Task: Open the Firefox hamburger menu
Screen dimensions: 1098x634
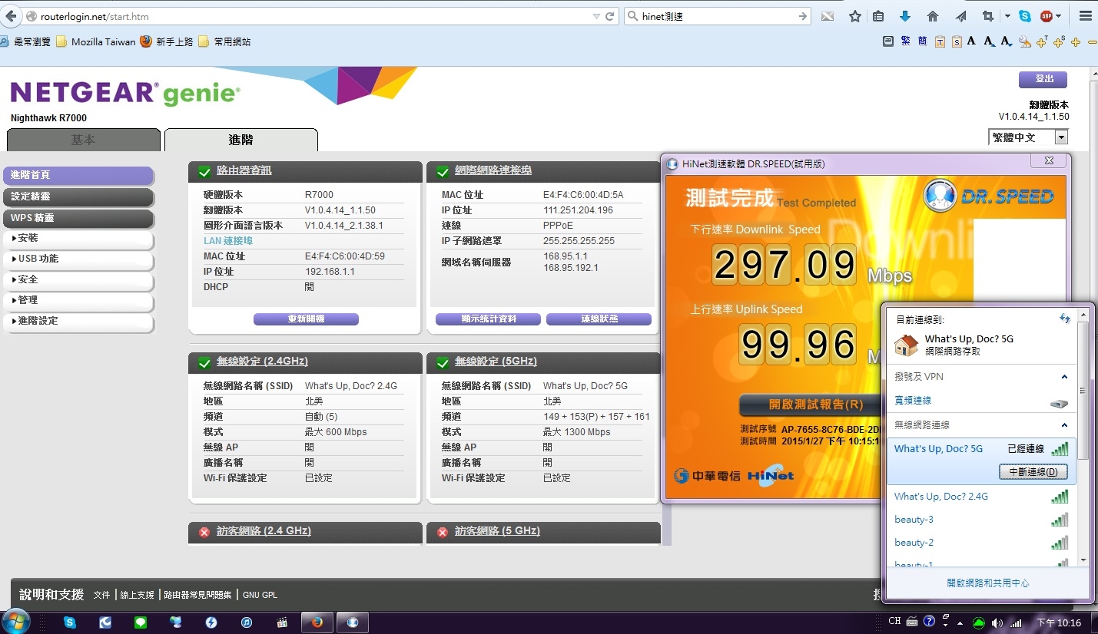Action: click(1084, 16)
